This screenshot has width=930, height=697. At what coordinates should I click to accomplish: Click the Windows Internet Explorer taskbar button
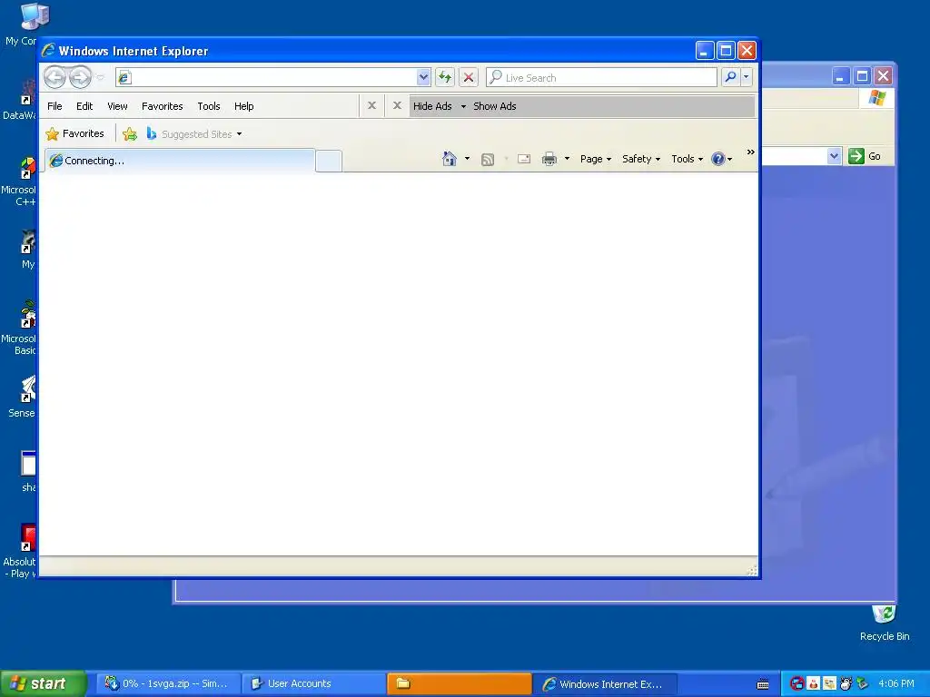(x=604, y=684)
